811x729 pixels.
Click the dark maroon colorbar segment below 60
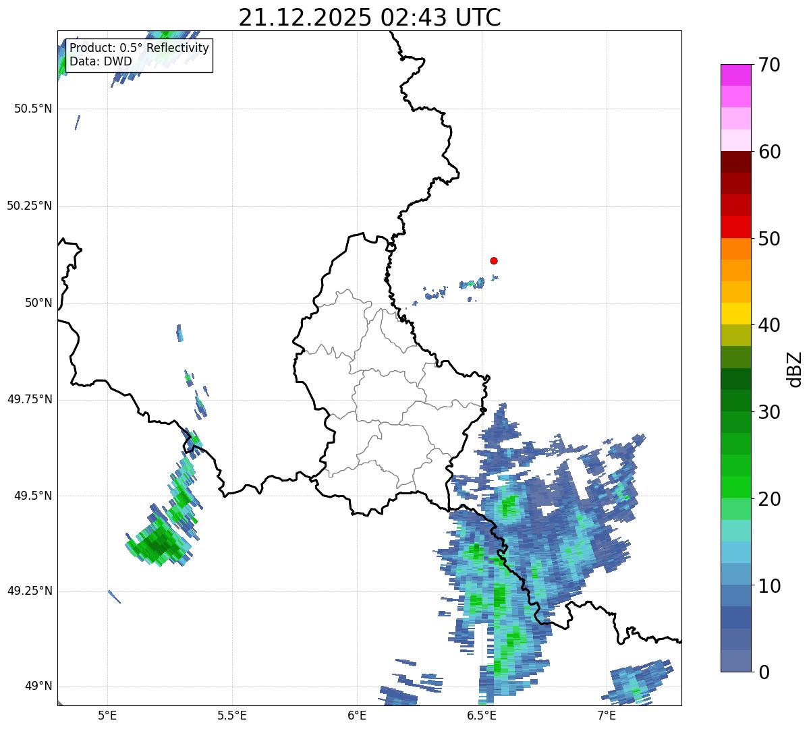coord(735,162)
